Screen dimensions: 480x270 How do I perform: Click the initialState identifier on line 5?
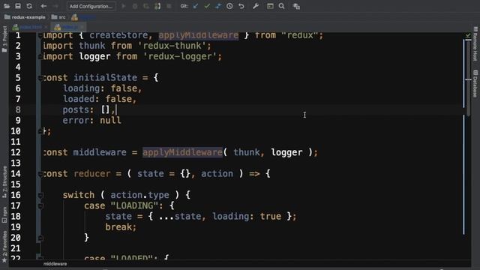[105, 78]
